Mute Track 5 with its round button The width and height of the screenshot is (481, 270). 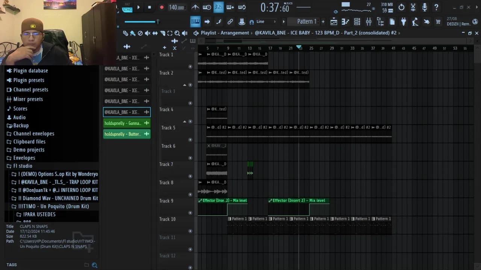pyautogui.click(x=190, y=140)
